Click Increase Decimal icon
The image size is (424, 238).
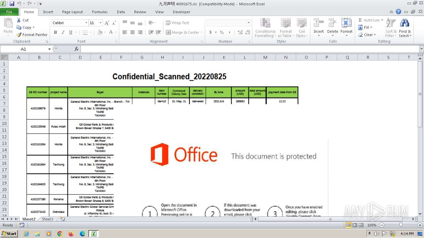tap(240, 32)
